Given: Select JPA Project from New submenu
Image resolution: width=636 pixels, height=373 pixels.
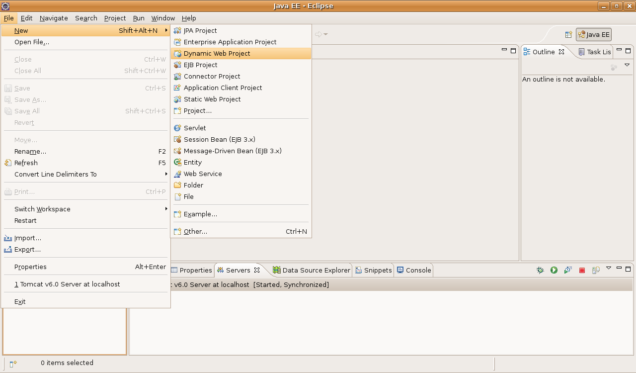Looking at the screenshot, I should 241,30.
